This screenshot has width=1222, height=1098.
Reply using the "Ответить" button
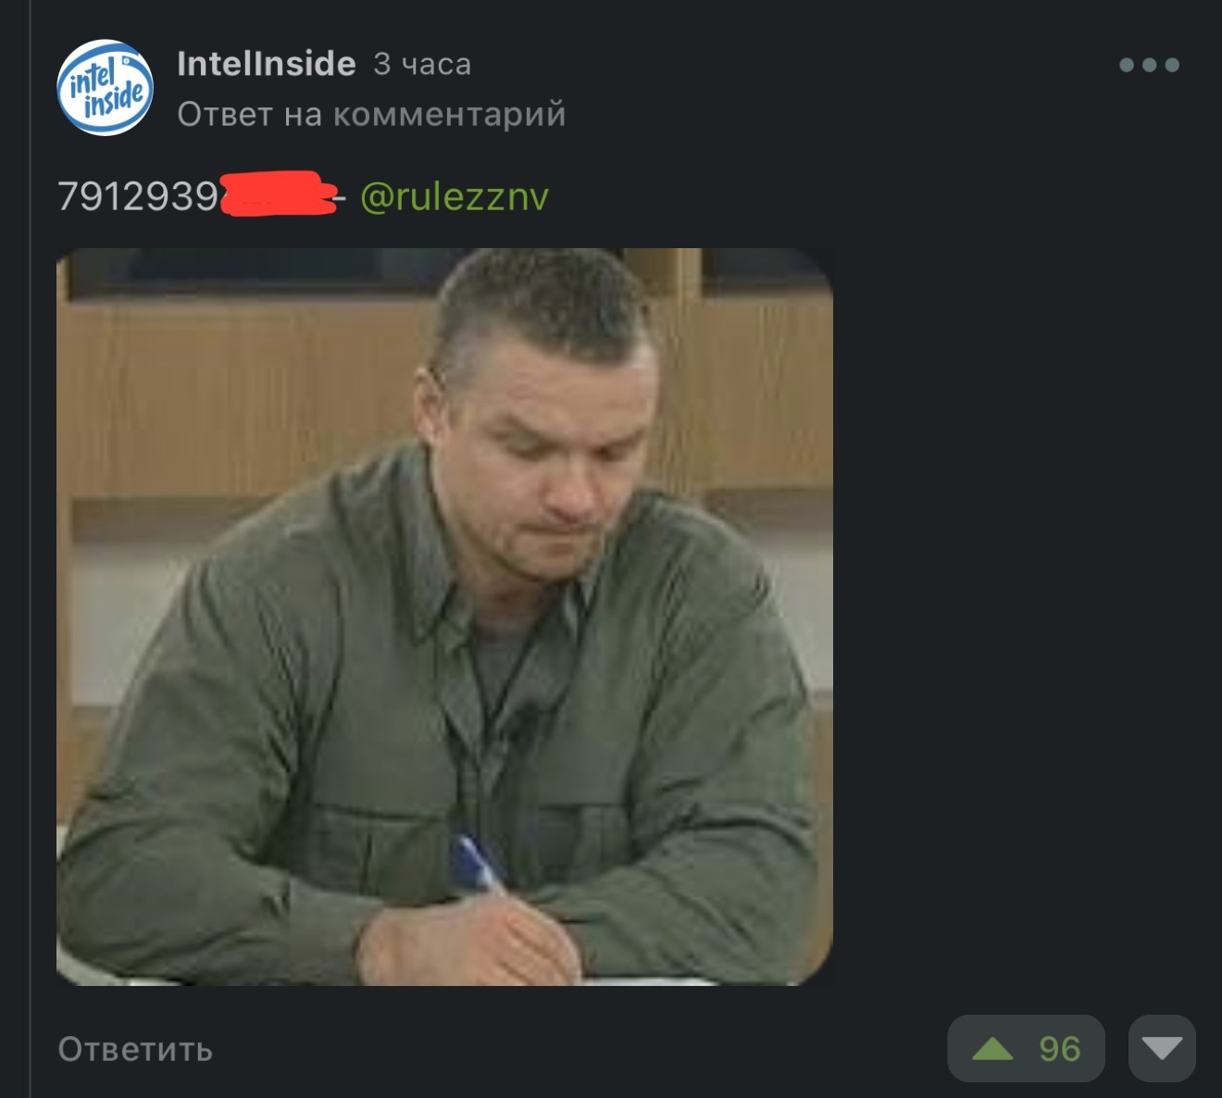135,1050
